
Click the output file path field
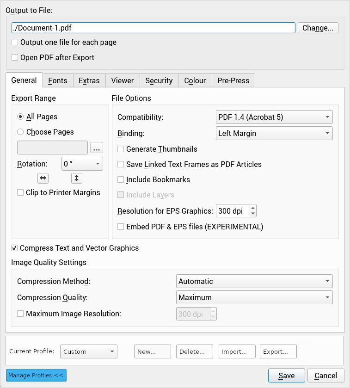(153, 28)
